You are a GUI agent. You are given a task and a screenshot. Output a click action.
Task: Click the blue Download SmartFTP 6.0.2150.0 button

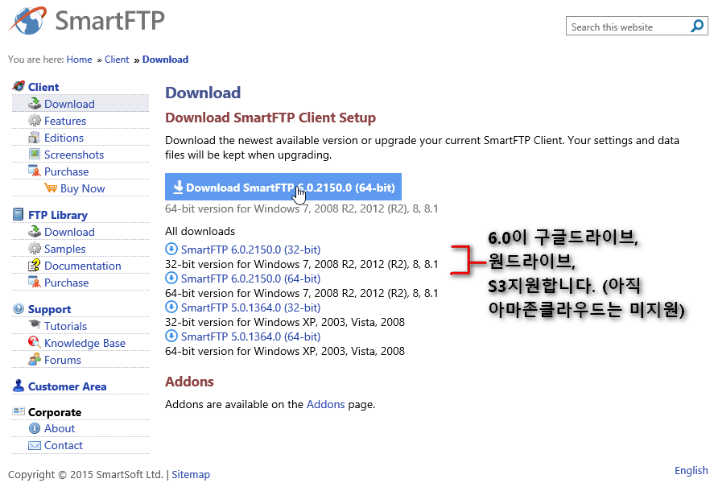(x=283, y=187)
